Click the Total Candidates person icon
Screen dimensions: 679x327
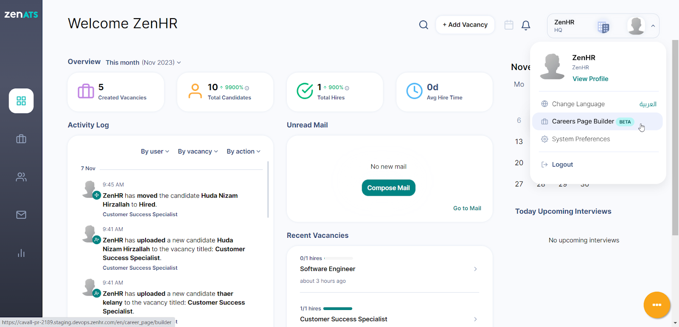click(x=195, y=91)
